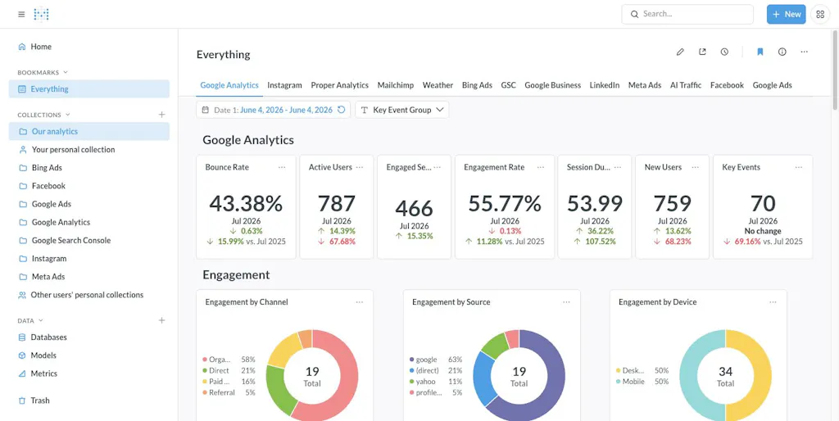Open the Google Search Console collection
Screen dimensions: 839x421
88,240
